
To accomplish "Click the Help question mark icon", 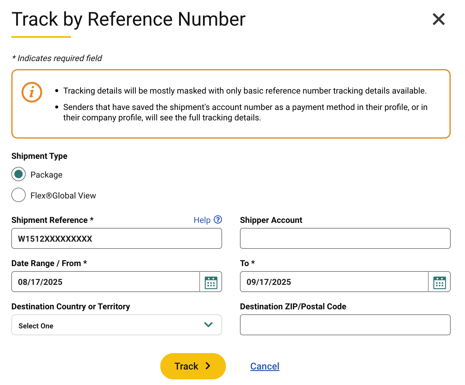I will pos(218,220).
